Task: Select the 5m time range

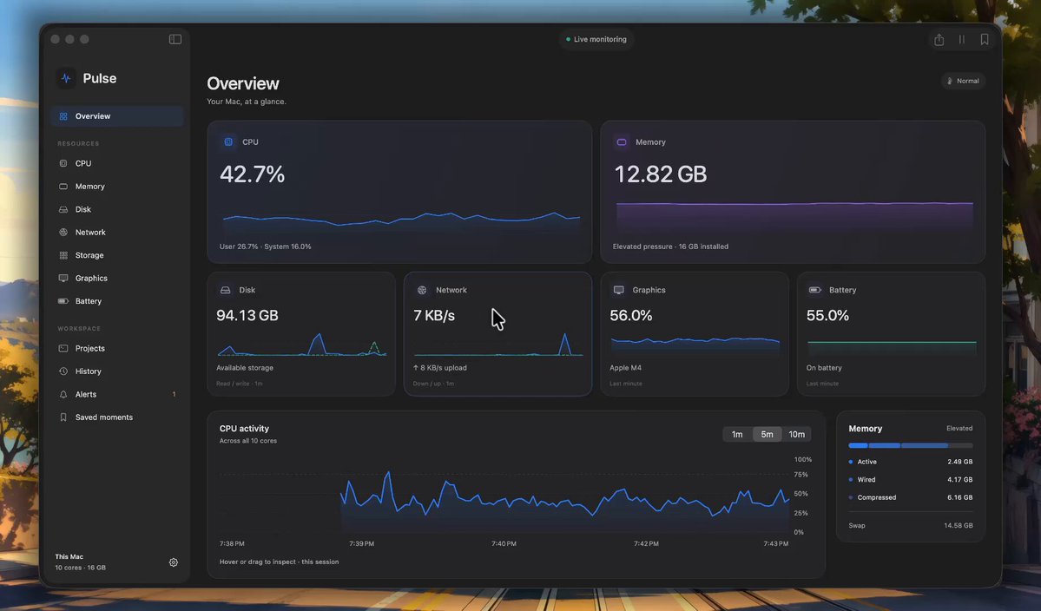Action: (x=767, y=435)
